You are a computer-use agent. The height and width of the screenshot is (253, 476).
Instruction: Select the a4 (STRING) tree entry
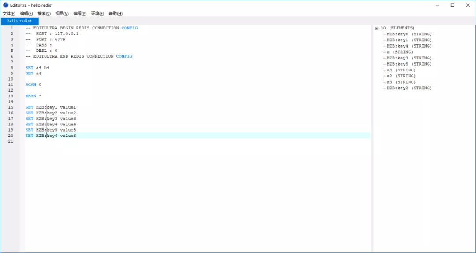click(x=401, y=70)
